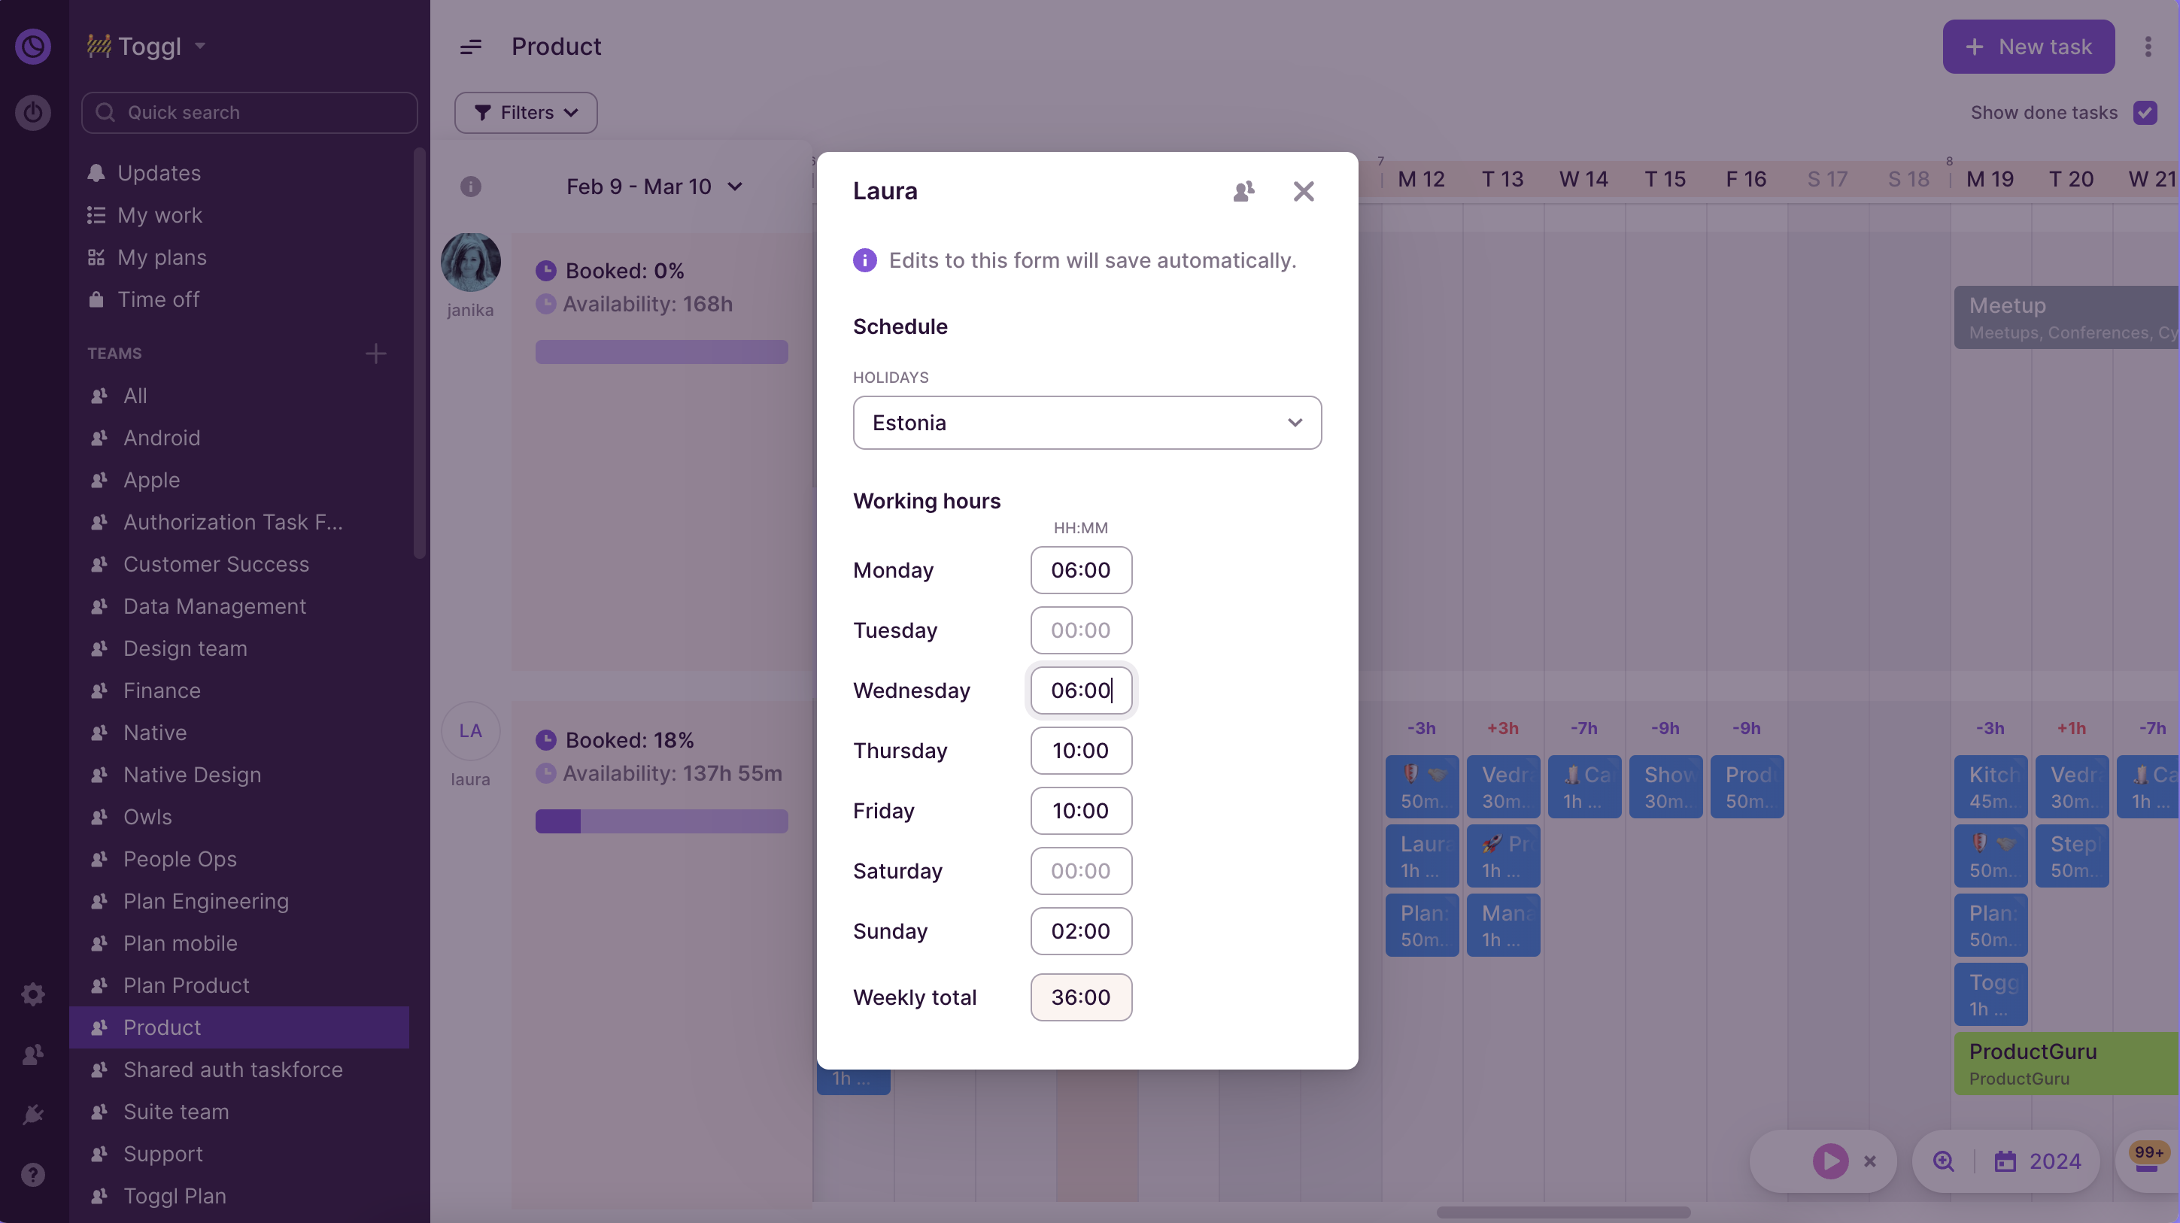Viewport: 2180px width, 1223px height.
Task: Toggle the sidebar collapse icon near Product
Action: point(471,47)
